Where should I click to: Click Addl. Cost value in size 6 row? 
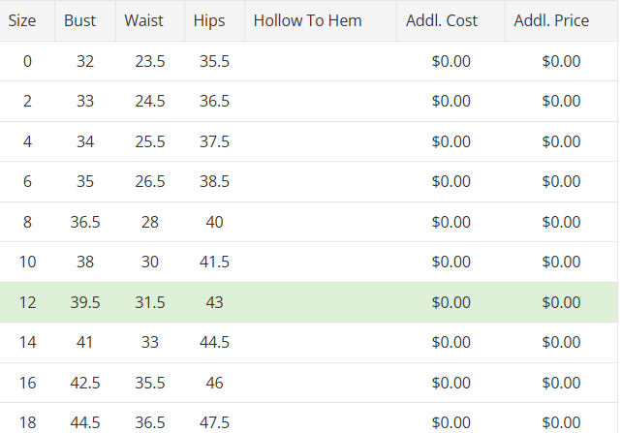point(451,181)
